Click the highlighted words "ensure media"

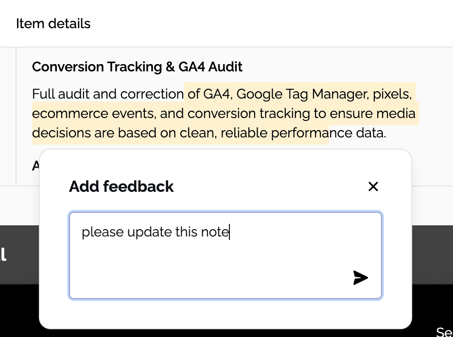[x=373, y=114]
